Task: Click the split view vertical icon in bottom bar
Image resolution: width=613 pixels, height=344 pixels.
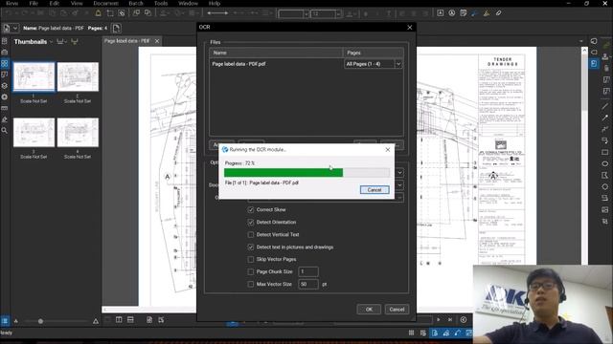Action: [119, 320]
